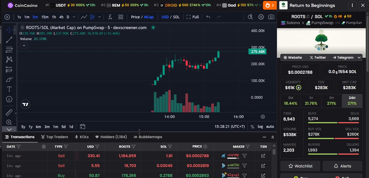The height and width of the screenshot is (178, 369).
Task: Switch chart to line style
Action: coord(84,17)
